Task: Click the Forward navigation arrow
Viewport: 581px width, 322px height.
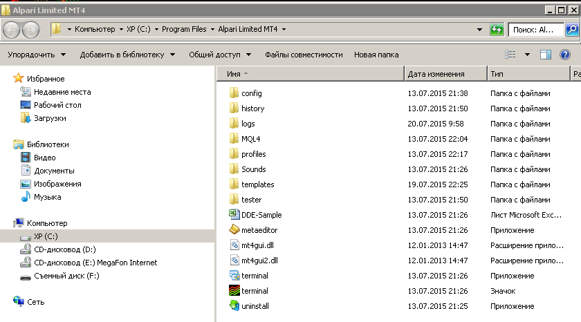Action: coord(30,30)
